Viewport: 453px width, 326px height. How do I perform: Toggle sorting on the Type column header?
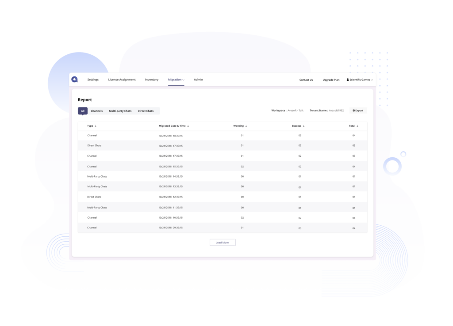pos(91,126)
